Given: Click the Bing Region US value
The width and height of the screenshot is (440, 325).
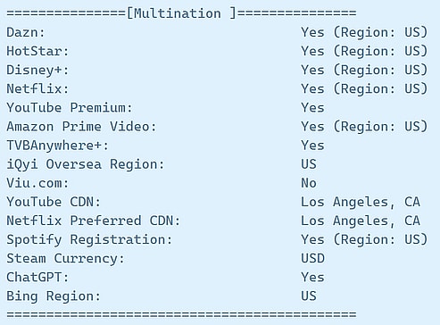Looking at the screenshot, I should pos(309,296).
